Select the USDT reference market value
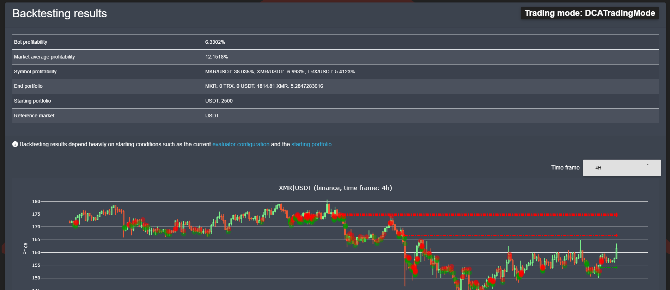The width and height of the screenshot is (670, 290). pos(212,116)
